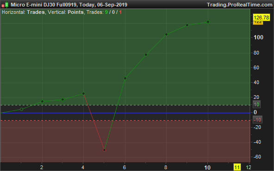
Task: Select the data point at trade 7
Action: (x=146, y=55)
